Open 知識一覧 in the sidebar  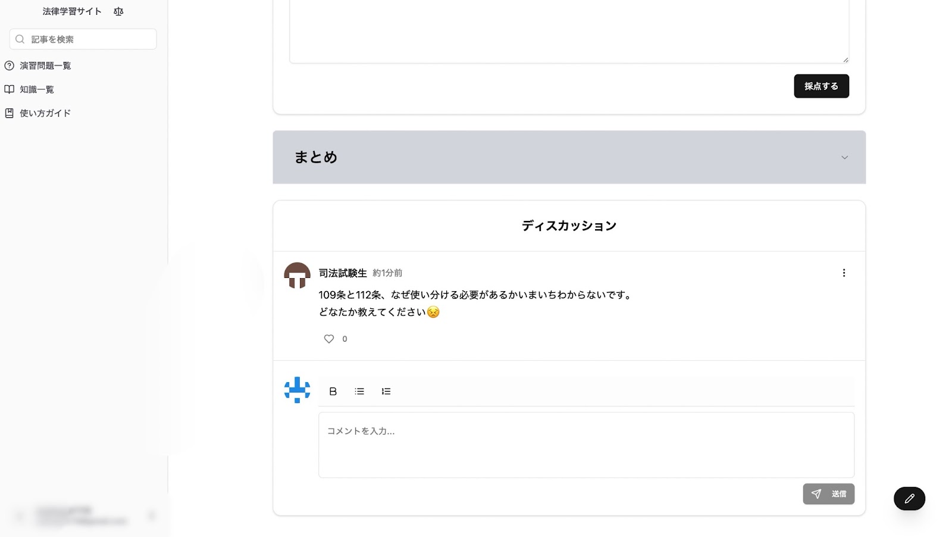click(x=37, y=89)
